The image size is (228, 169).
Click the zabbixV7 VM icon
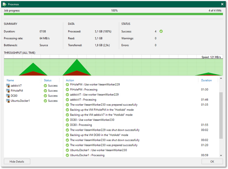pos(8,86)
